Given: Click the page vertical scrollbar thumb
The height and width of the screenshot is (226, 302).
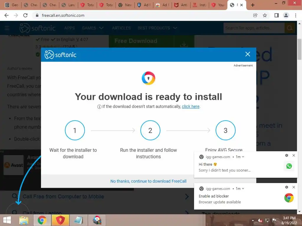Looking at the screenshot, I should coord(299,49).
